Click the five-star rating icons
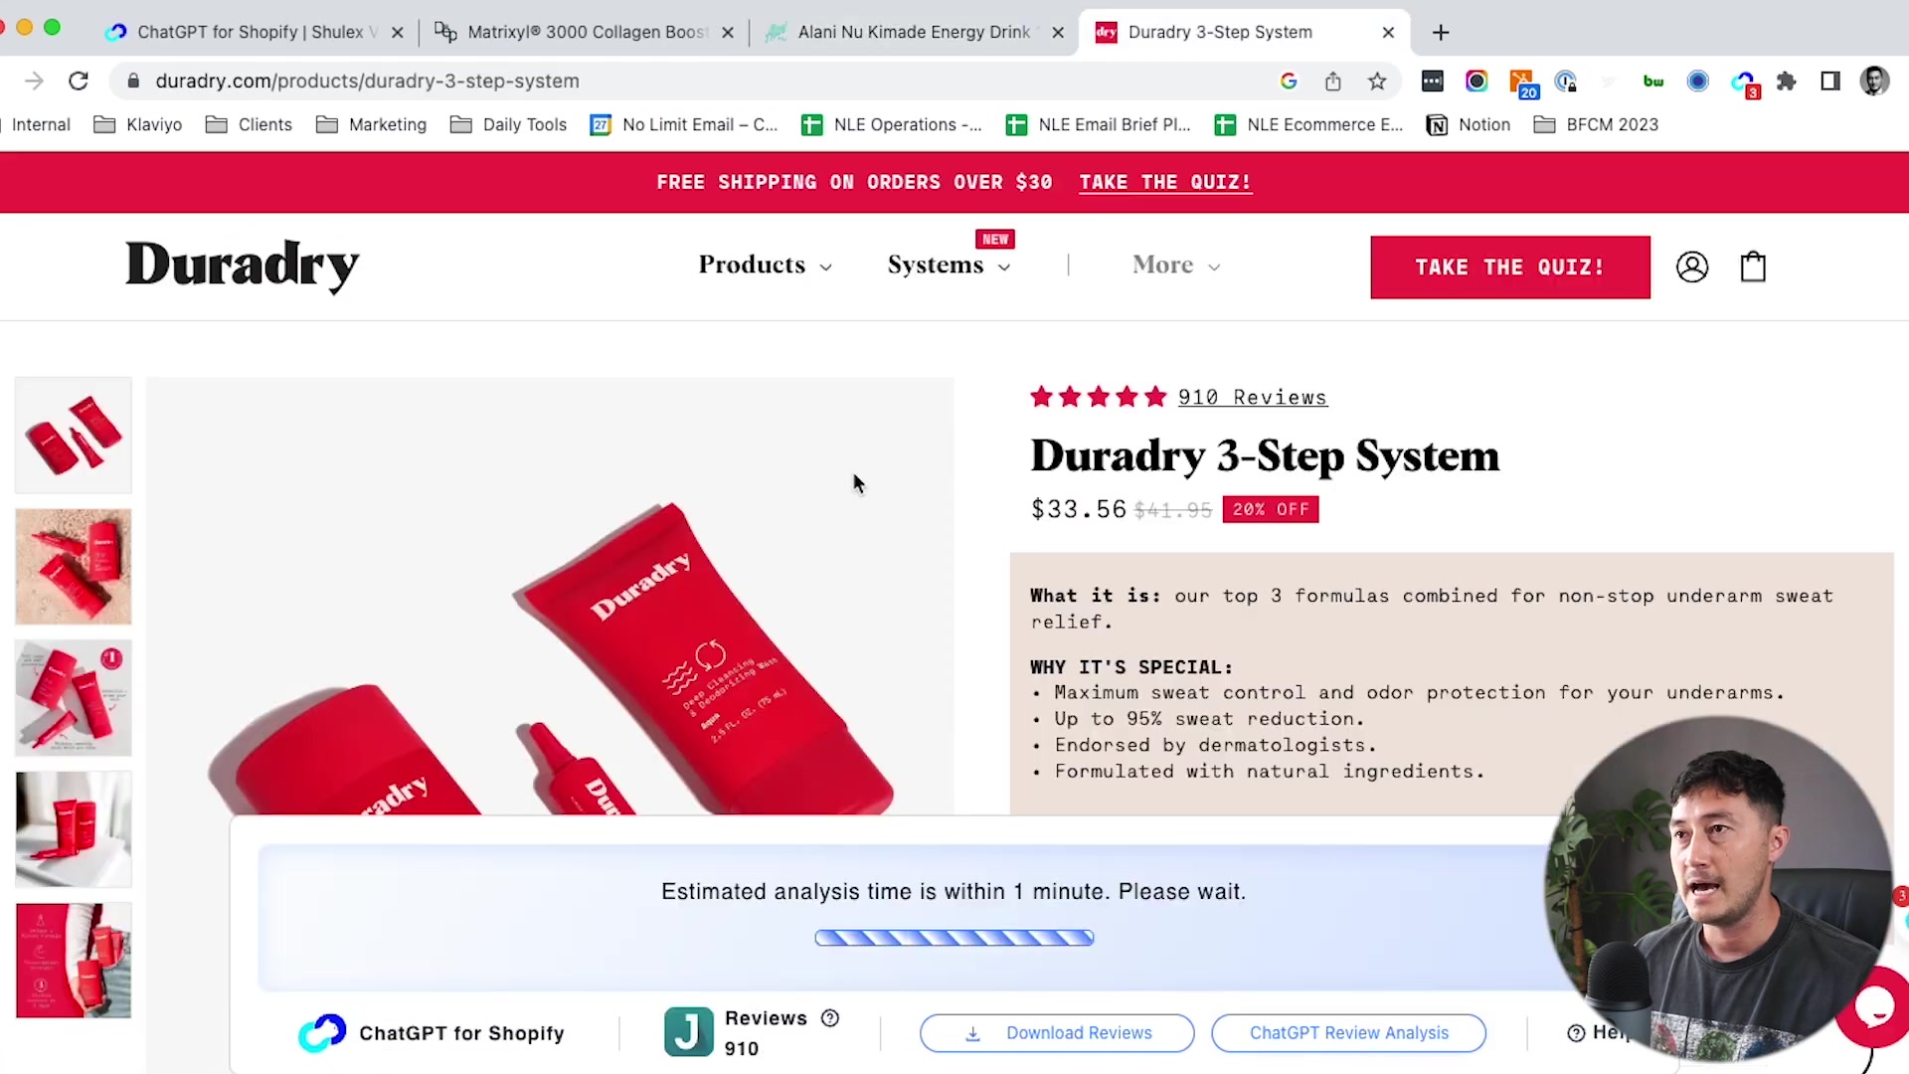Viewport: 1909px width, 1074px height. tap(1099, 397)
